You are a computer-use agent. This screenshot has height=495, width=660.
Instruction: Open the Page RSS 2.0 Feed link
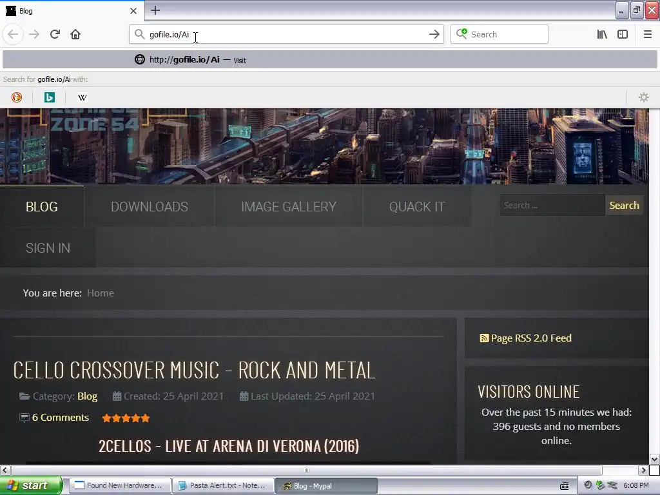click(526, 338)
